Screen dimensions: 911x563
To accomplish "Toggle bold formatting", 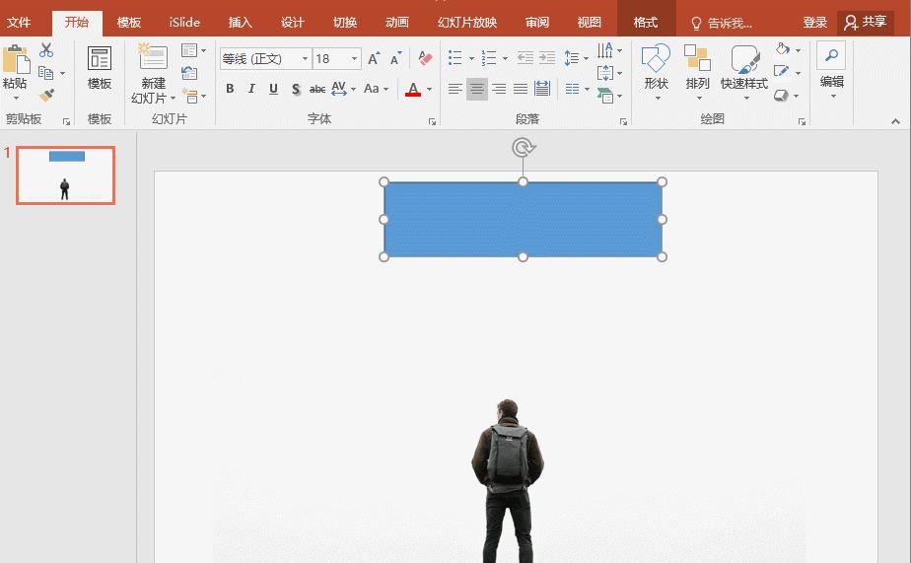I will (230, 89).
